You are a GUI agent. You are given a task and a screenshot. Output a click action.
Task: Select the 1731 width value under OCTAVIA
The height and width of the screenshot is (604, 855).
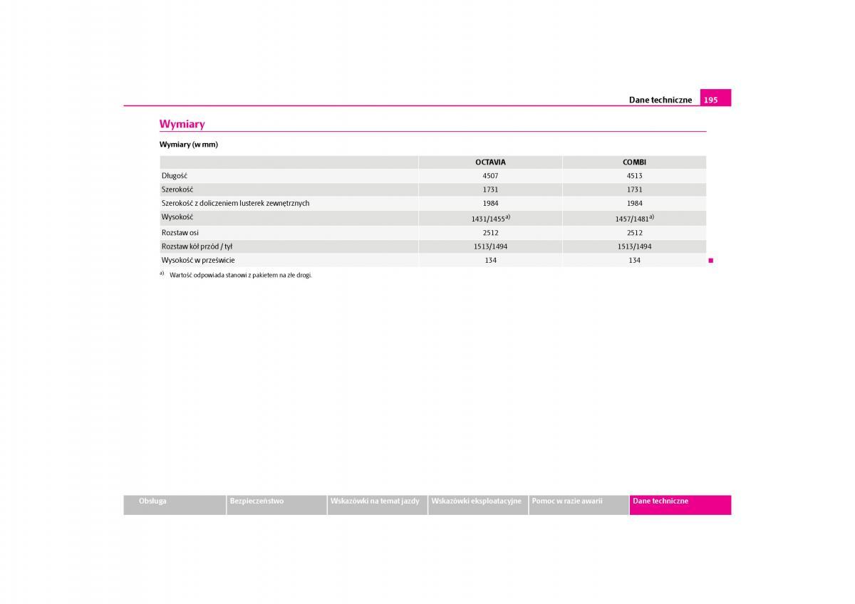[x=490, y=190]
